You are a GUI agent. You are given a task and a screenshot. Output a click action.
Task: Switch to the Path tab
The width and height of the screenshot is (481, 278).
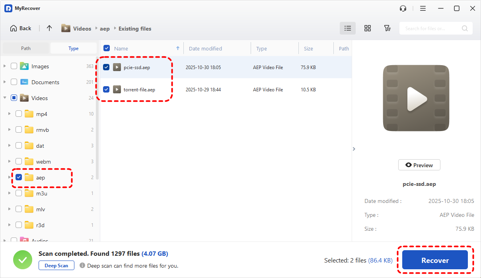point(26,48)
